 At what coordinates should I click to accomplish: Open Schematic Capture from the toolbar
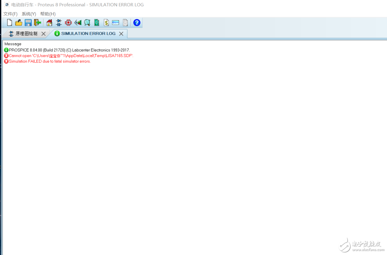coord(59,23)
